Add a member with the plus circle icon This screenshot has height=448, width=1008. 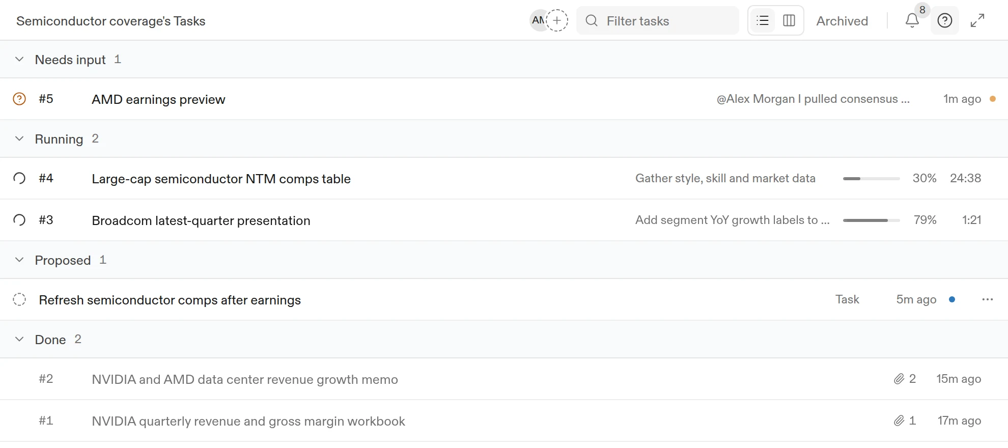(x=557, y=20)
